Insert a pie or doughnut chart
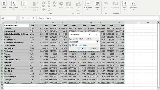This screenshot has width=160, height=90. [43, 9]
